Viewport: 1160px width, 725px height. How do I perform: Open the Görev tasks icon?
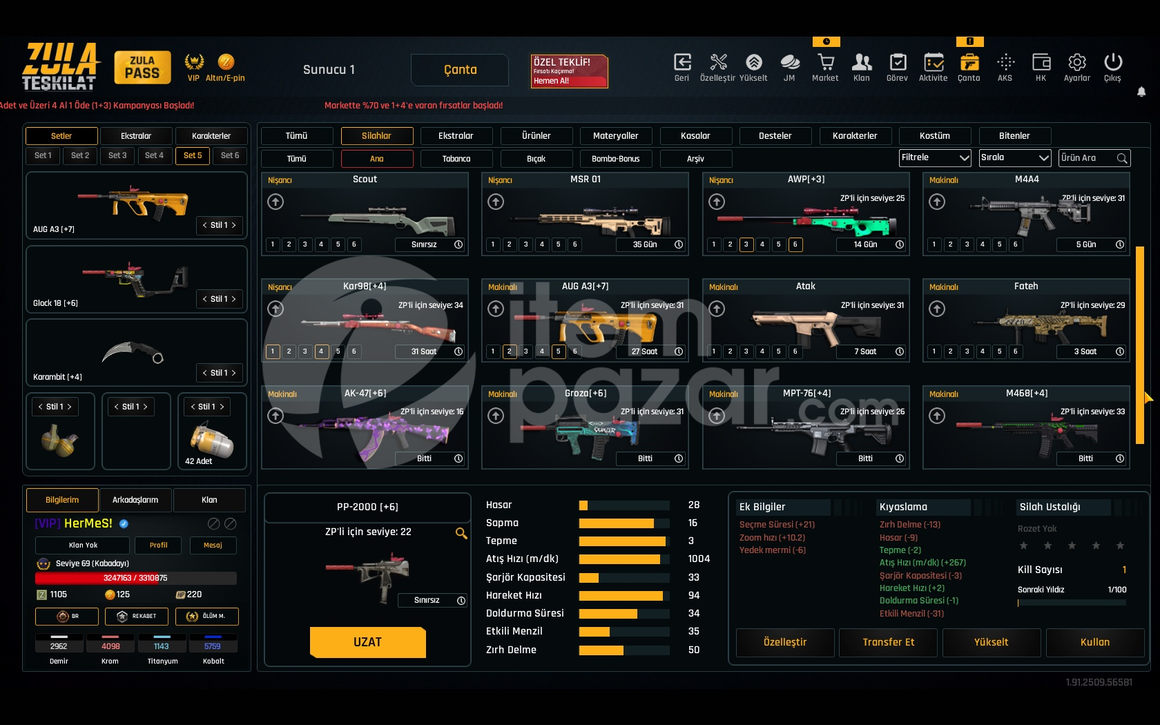[x=898, y=62]
